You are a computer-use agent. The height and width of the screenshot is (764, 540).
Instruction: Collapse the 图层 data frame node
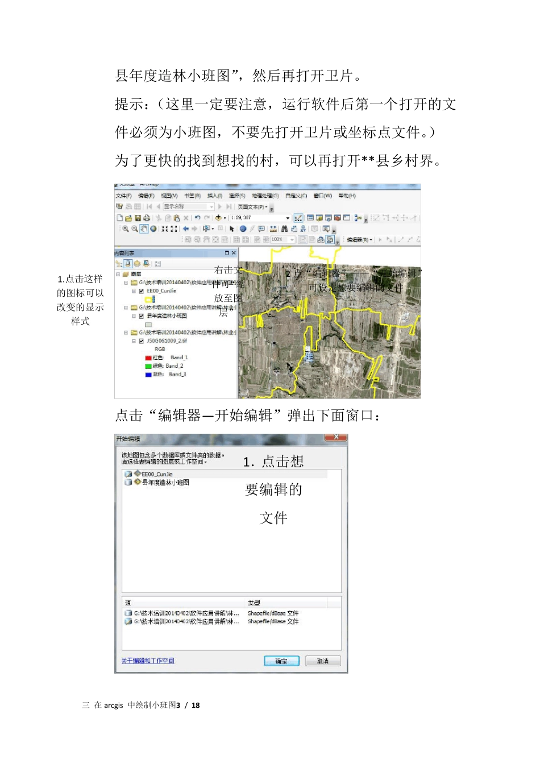tap(118, 274)
